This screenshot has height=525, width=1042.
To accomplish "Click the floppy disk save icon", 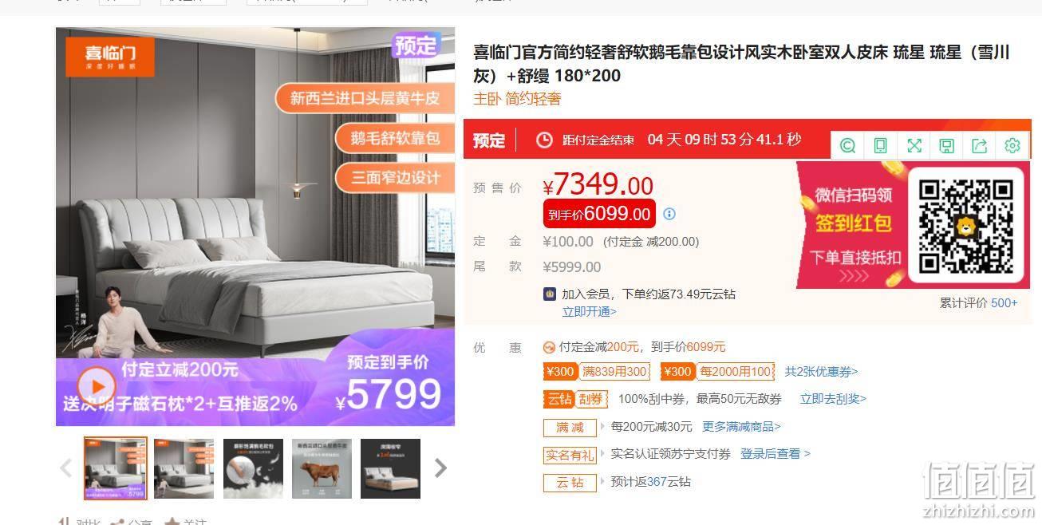I will click(x=947, y=145).
